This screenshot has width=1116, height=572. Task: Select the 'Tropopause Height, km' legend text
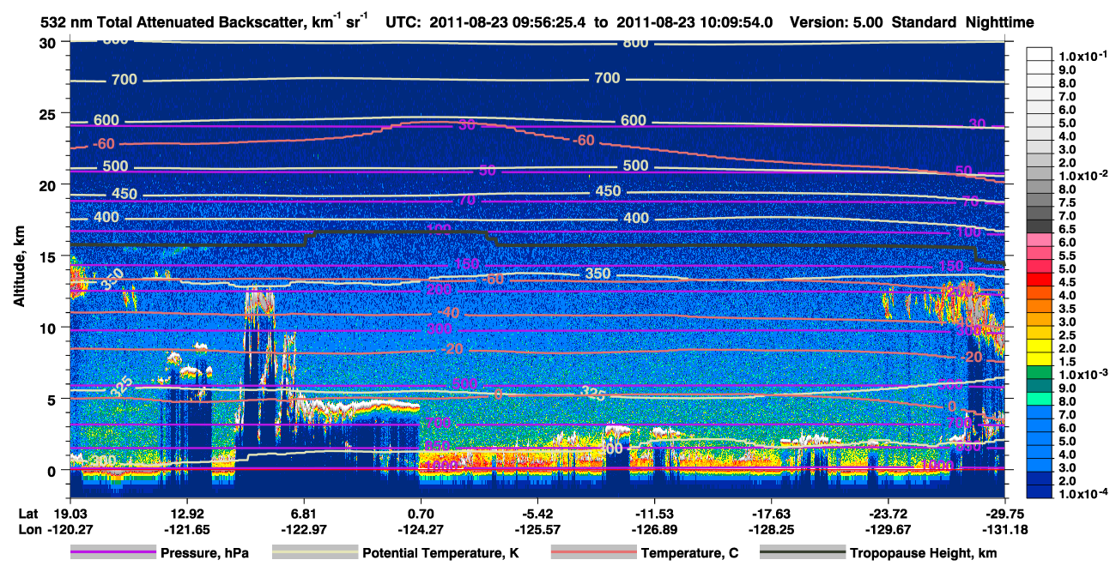(924, 553)
